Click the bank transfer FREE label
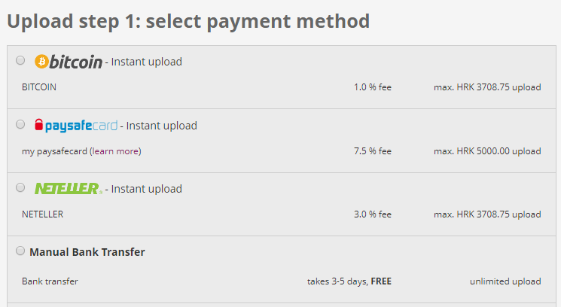The image size is (561, 307). click(381, 281)
